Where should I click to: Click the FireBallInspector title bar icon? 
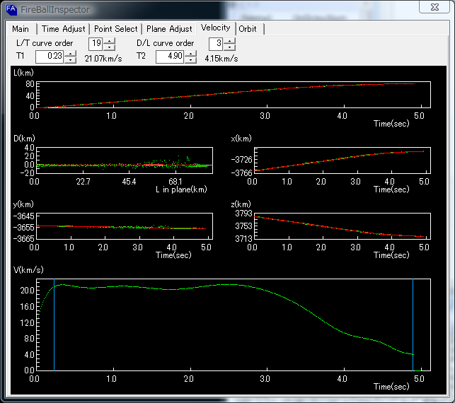tap(12, 11)
